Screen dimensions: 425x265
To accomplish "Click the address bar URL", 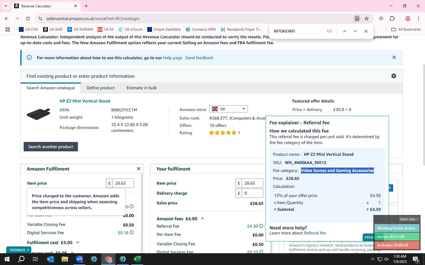I will [x=93, y=19].
